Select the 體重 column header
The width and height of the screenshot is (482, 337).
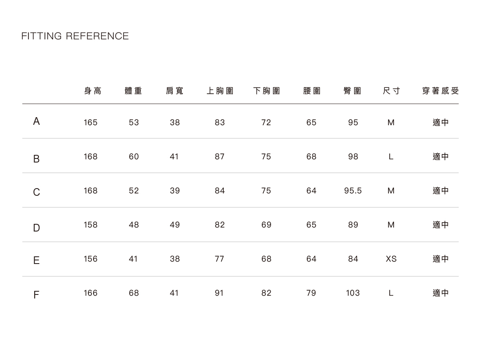pyautogui.click(x=134, y=91)
